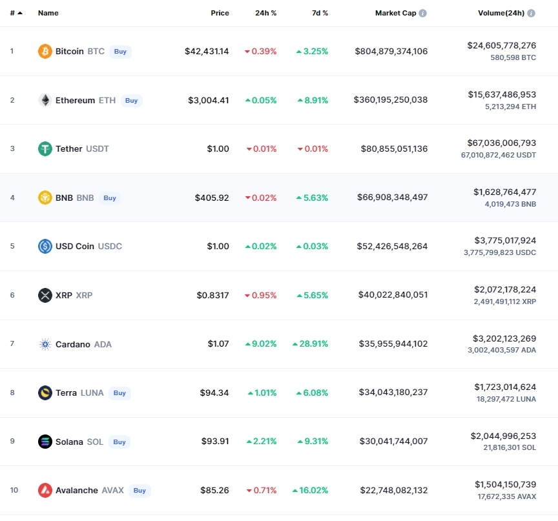Sort table by 24h % column
Viewport: 558px width, 521px height.
[265, 13]
